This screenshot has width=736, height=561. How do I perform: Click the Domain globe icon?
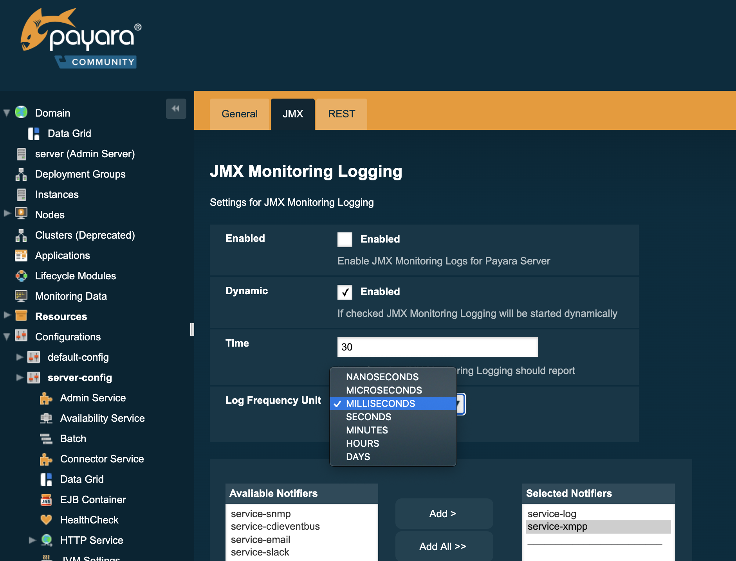[21, 112]
